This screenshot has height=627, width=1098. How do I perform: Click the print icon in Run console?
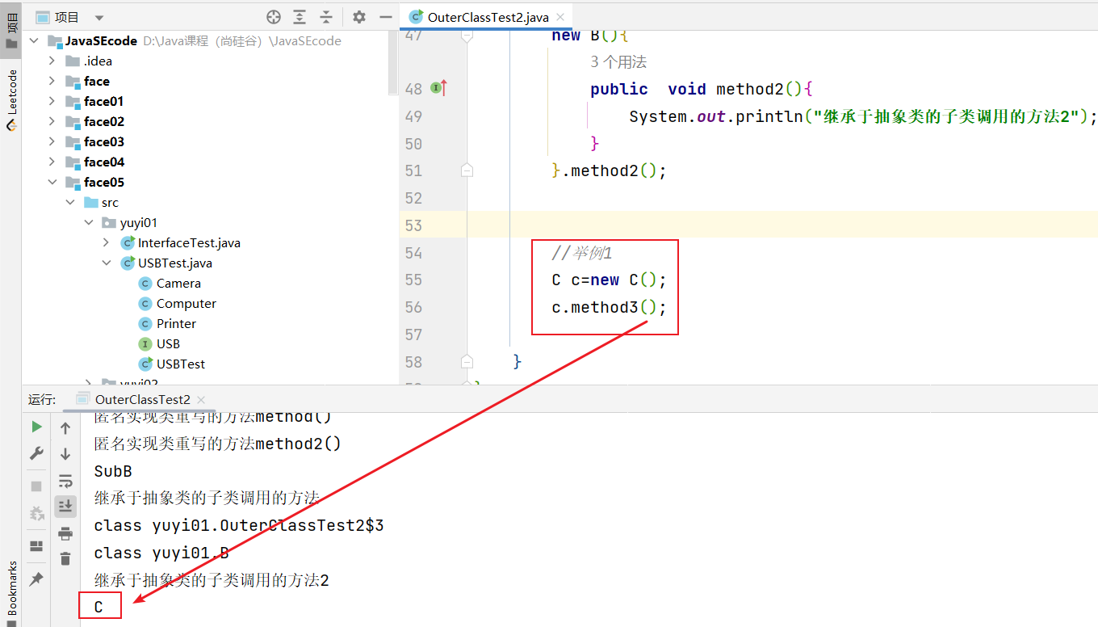(65, 533)
